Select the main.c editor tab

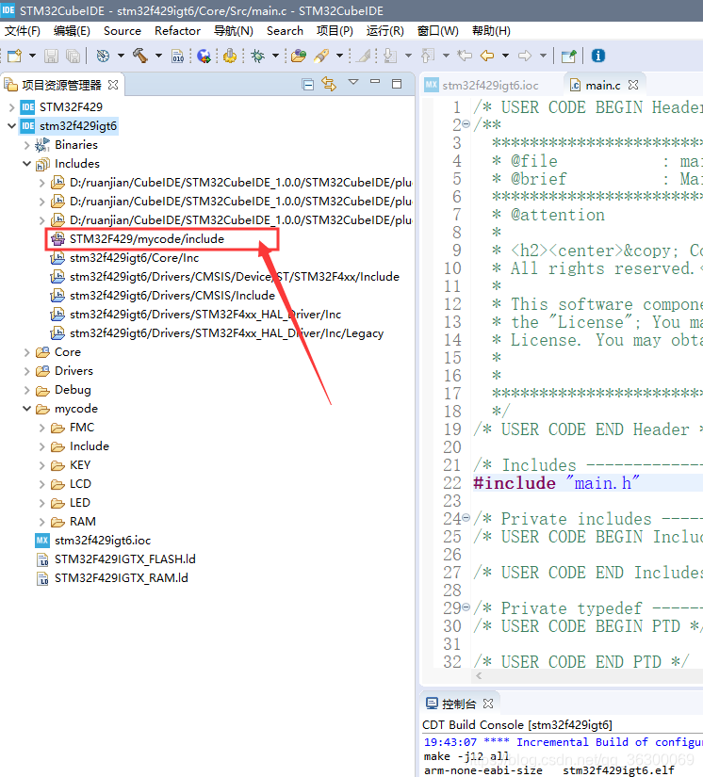[603, 85]
